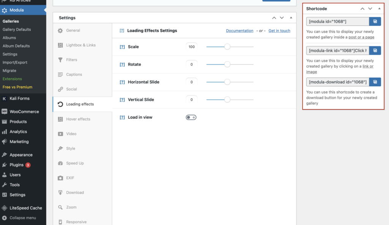Open WooCommerce in the sidebar
This screenshot has height=225, width=389.
(24, 112)
